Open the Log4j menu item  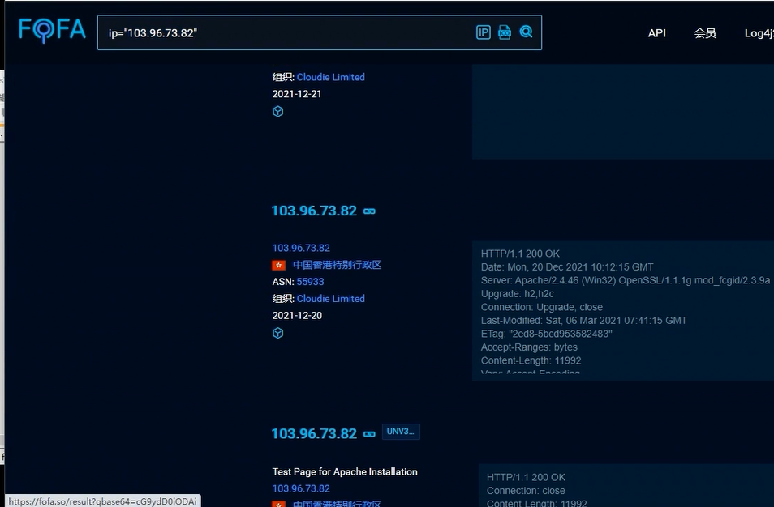[x=759, y=33]
